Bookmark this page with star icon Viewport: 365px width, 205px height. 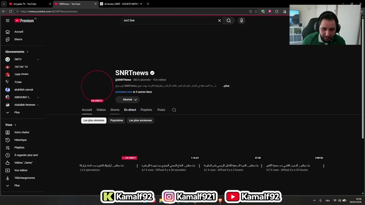pos(256,11)
